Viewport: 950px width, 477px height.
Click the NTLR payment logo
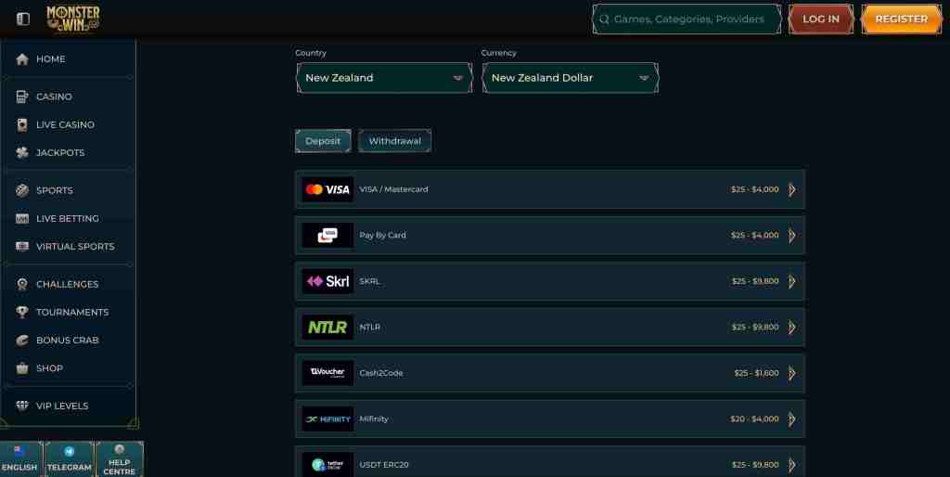point(327,328)
